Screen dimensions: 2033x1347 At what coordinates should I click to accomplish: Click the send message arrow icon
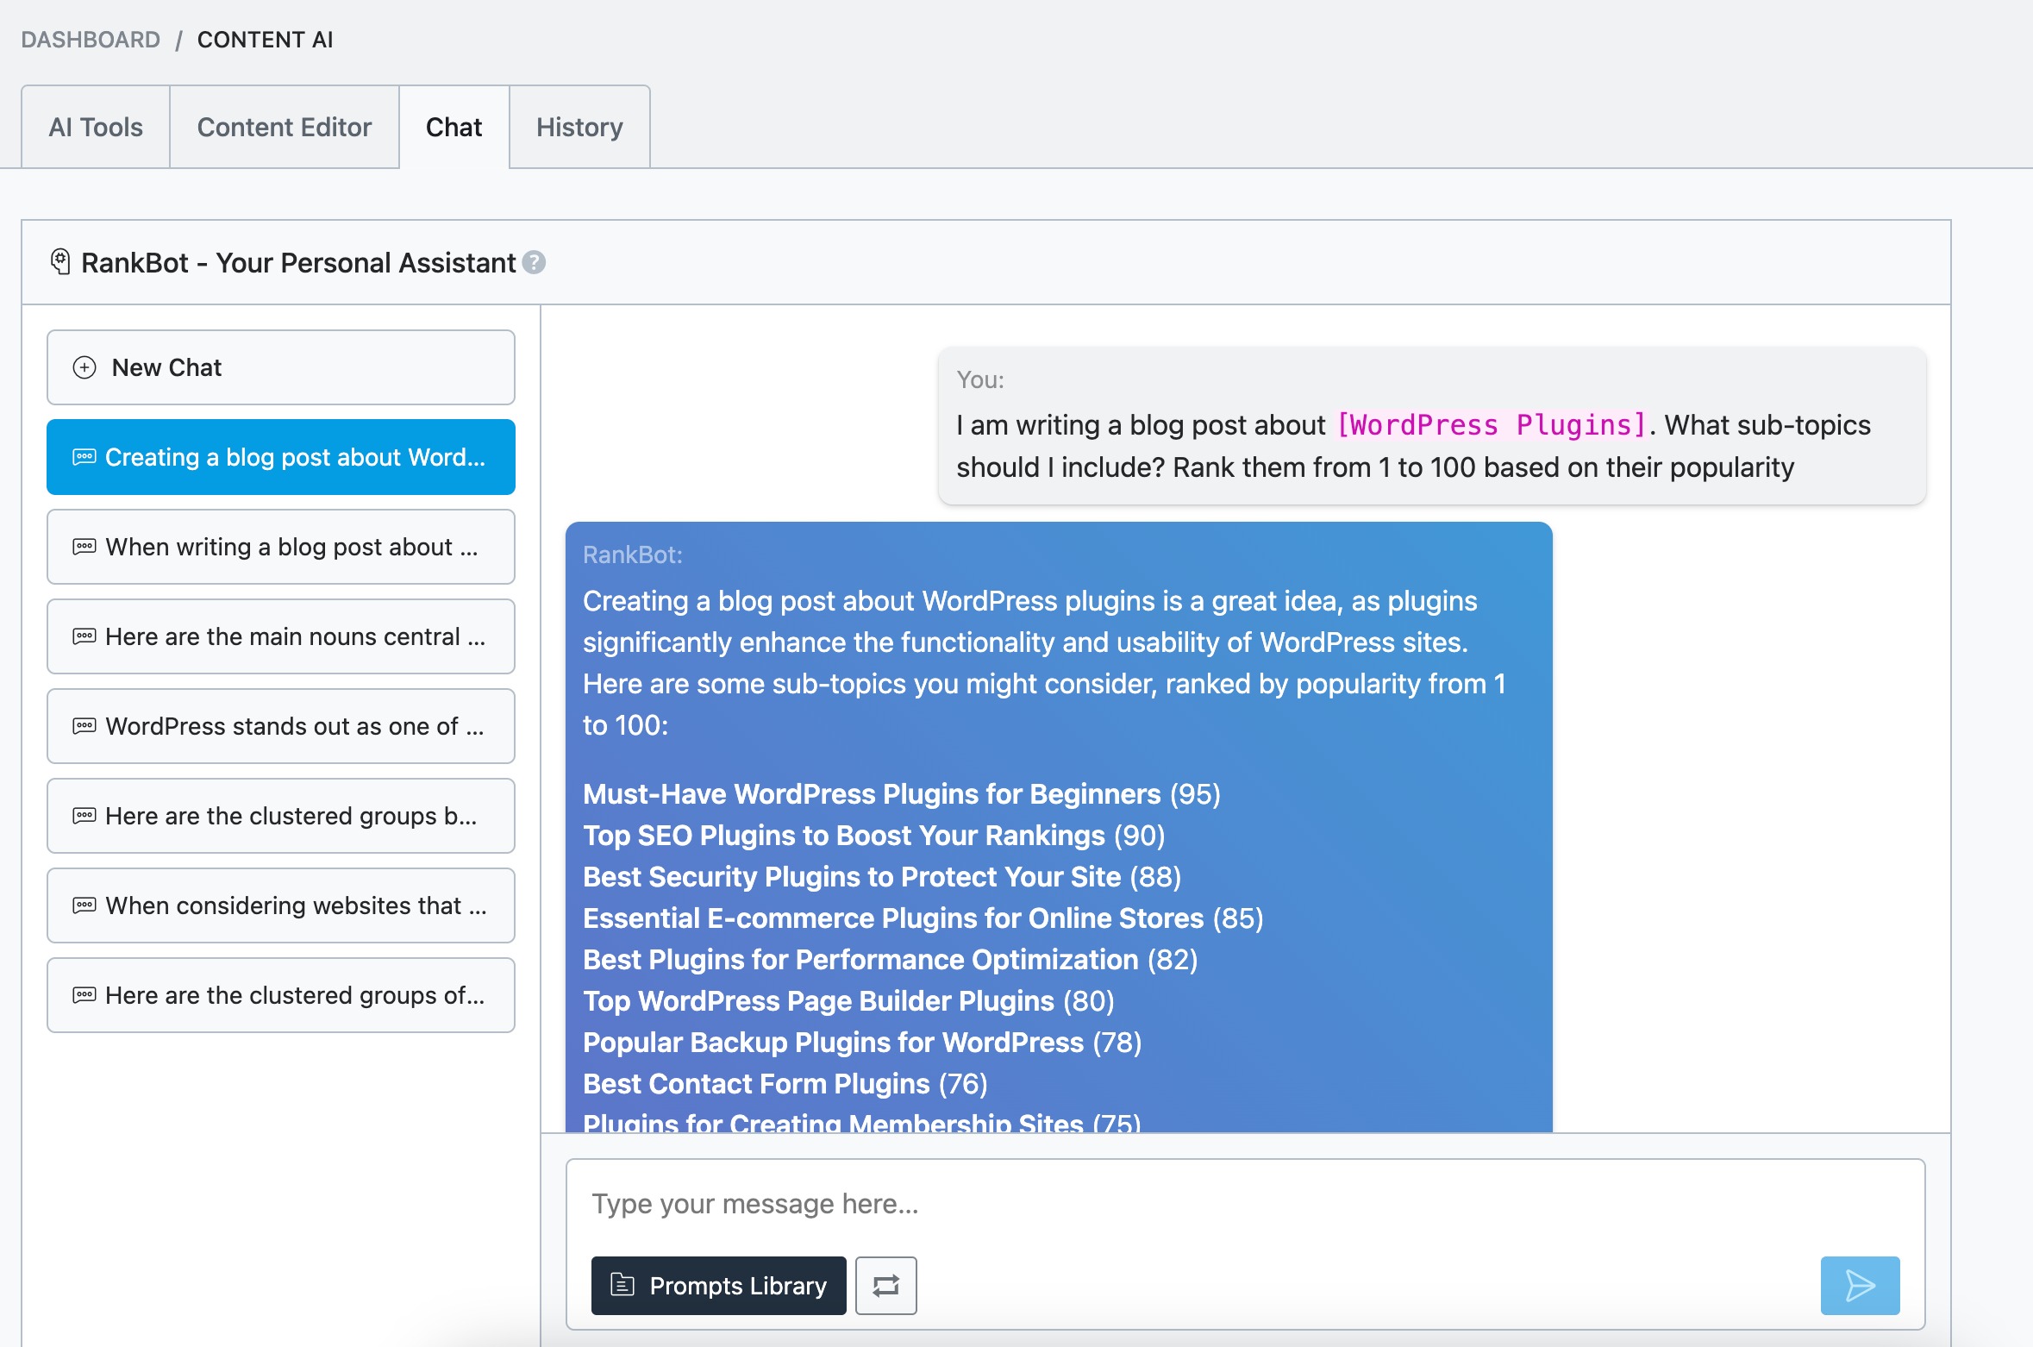(1859, 1285)
